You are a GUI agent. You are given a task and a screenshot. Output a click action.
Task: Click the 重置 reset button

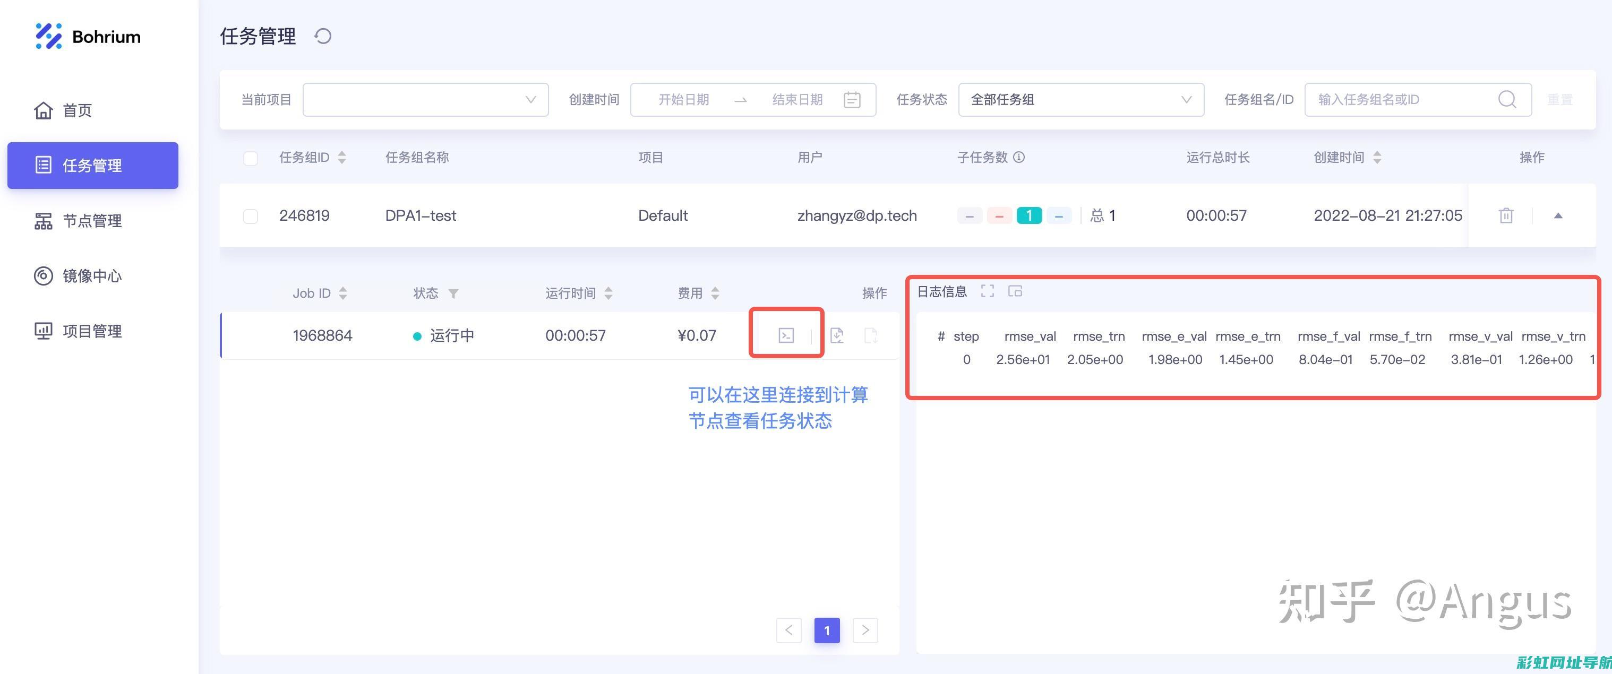(1560, 99)
